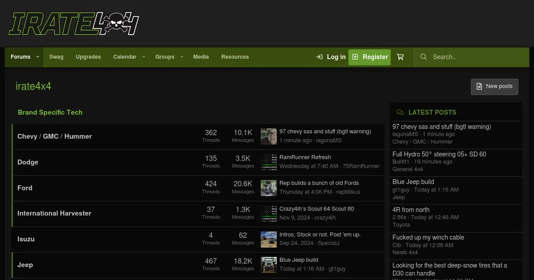Open the Calendar tab
Image resolution: width=534 pixels, height=280 pixels.
tap(125, 57)
